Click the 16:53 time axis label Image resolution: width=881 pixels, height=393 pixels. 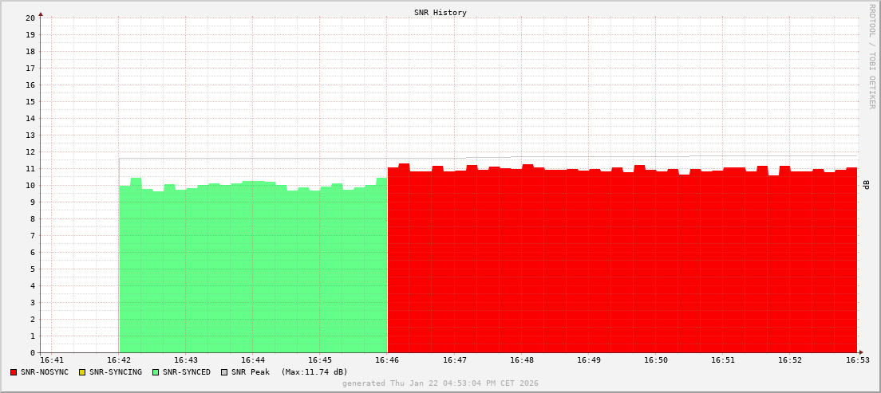[856, 360]
